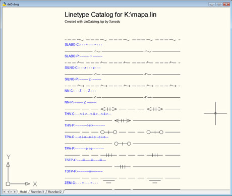The image size is (232, 196).
Task: Open the Rozvržení2 layout tab
Action: 55,191
